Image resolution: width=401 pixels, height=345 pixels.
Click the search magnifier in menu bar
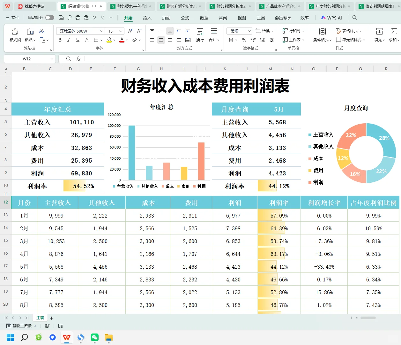click(x=355, y=18)
